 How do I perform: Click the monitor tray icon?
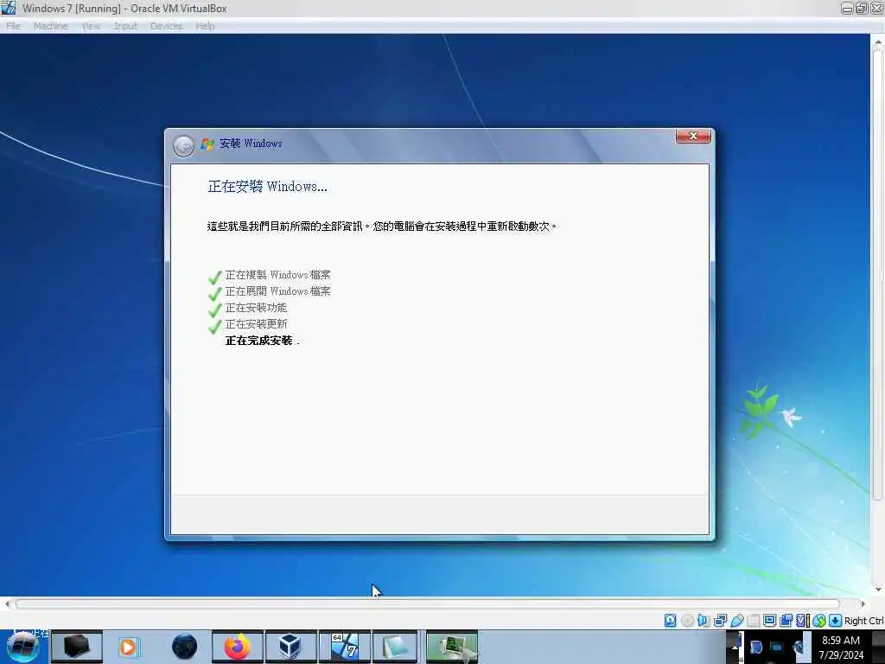pos(777,647)
